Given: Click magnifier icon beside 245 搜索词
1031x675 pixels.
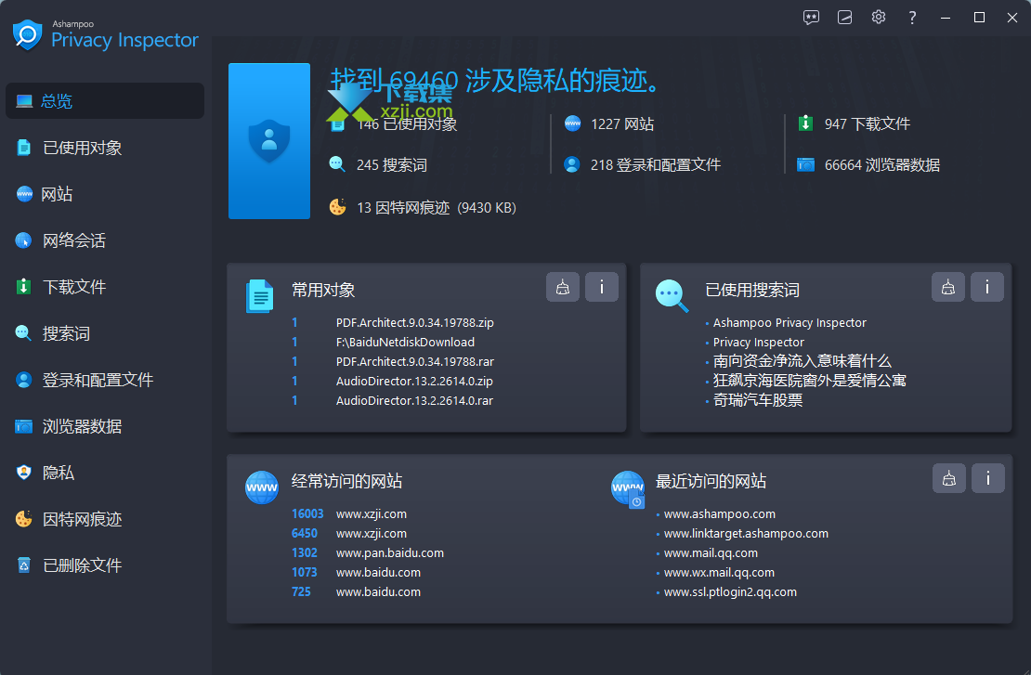Looking at the screenshot, I should pos(337,164).
